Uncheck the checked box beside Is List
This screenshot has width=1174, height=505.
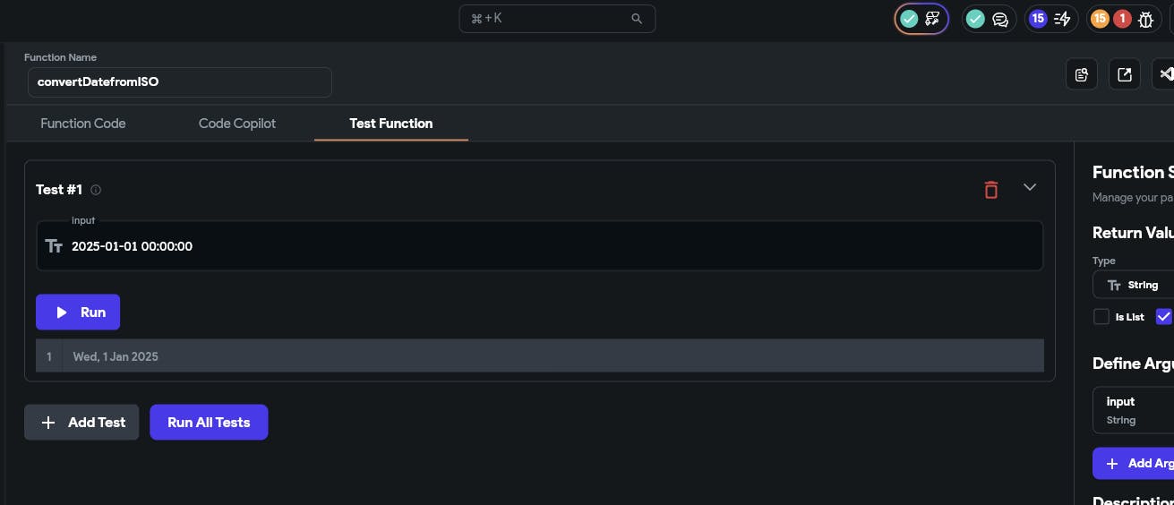tap(1164, 317)
